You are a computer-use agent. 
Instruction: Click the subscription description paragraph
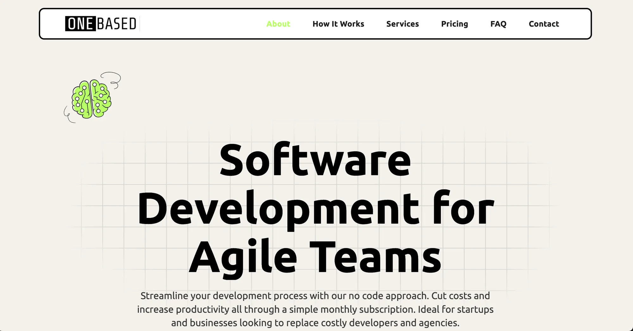coord(316,310)
